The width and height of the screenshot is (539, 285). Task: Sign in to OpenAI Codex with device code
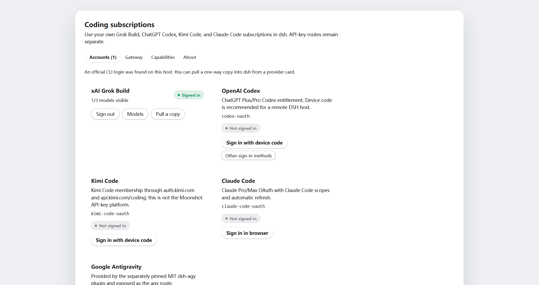(254, 143)
